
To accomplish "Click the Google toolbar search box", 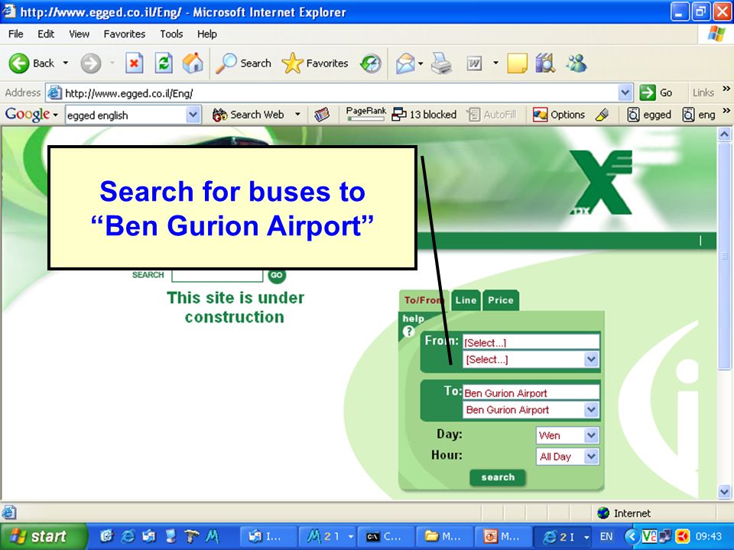I will tap(126, 115).
